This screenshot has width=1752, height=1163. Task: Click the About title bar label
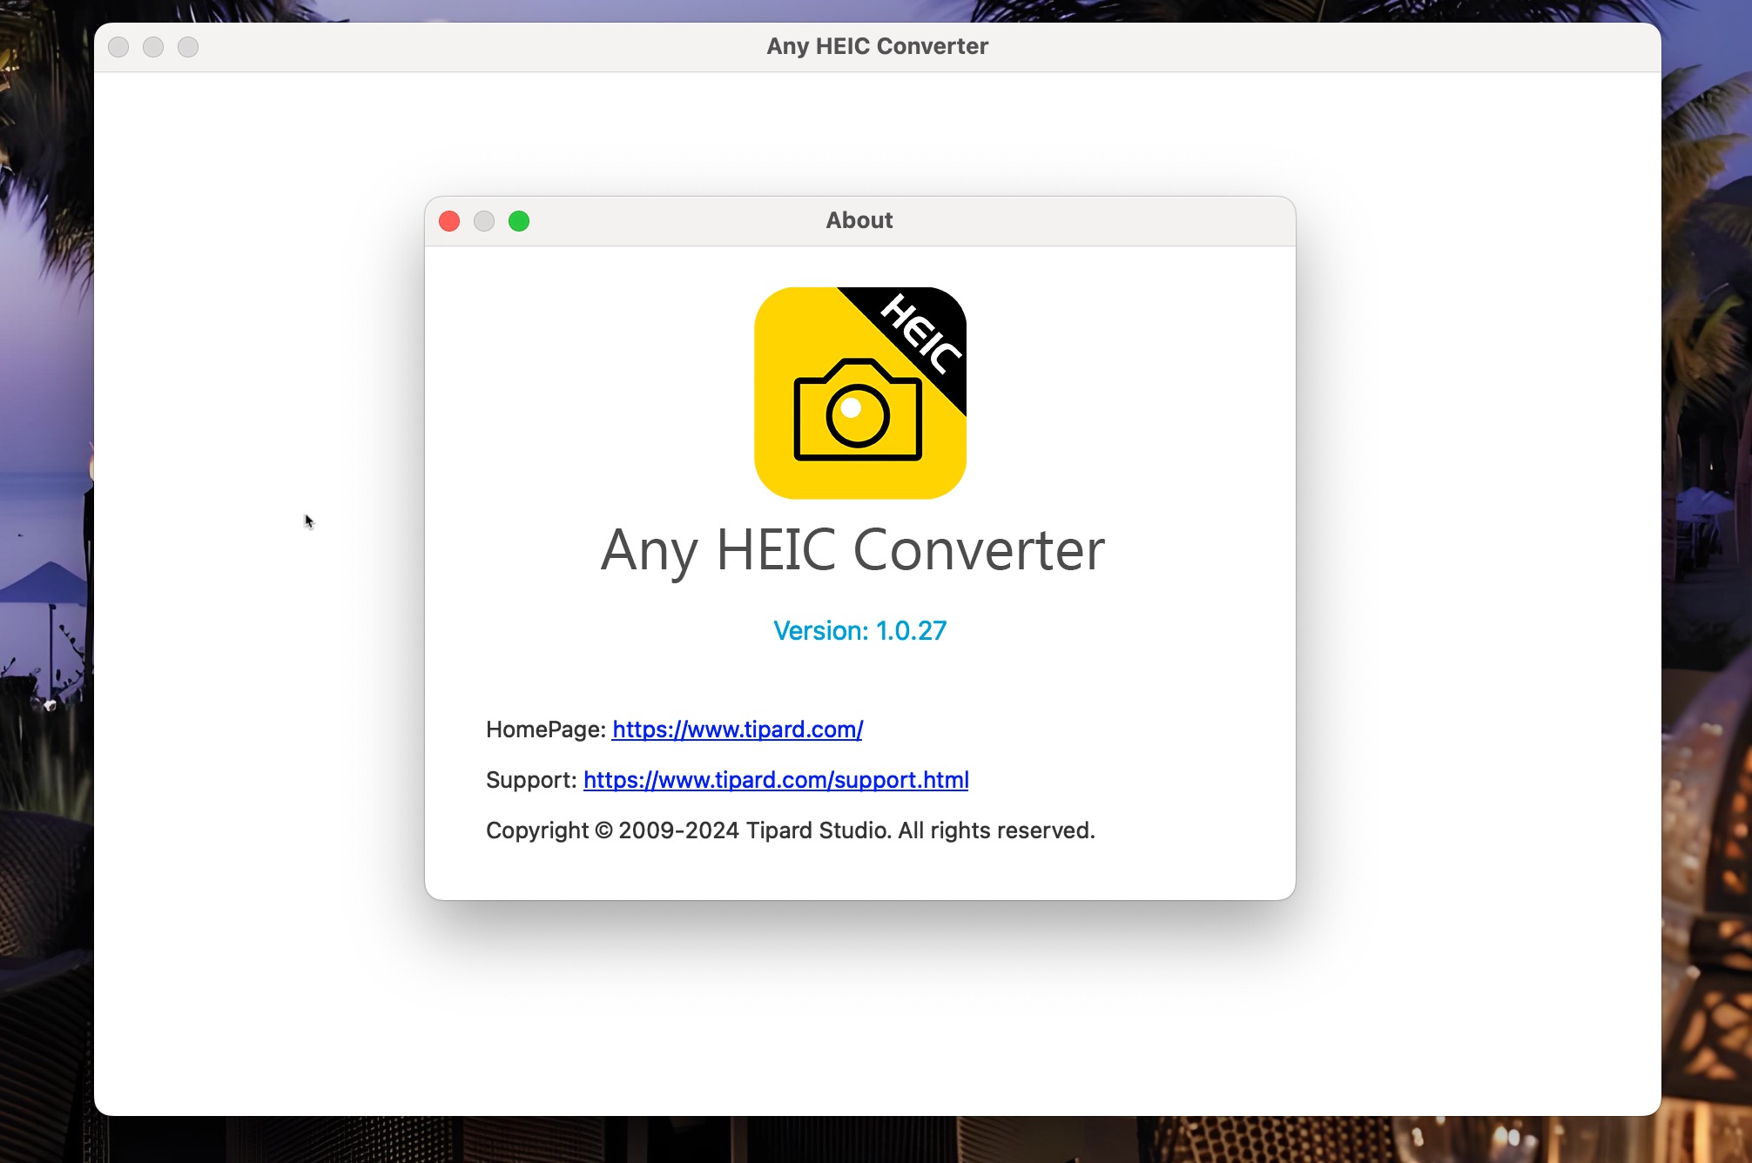[x=859, y=220]
